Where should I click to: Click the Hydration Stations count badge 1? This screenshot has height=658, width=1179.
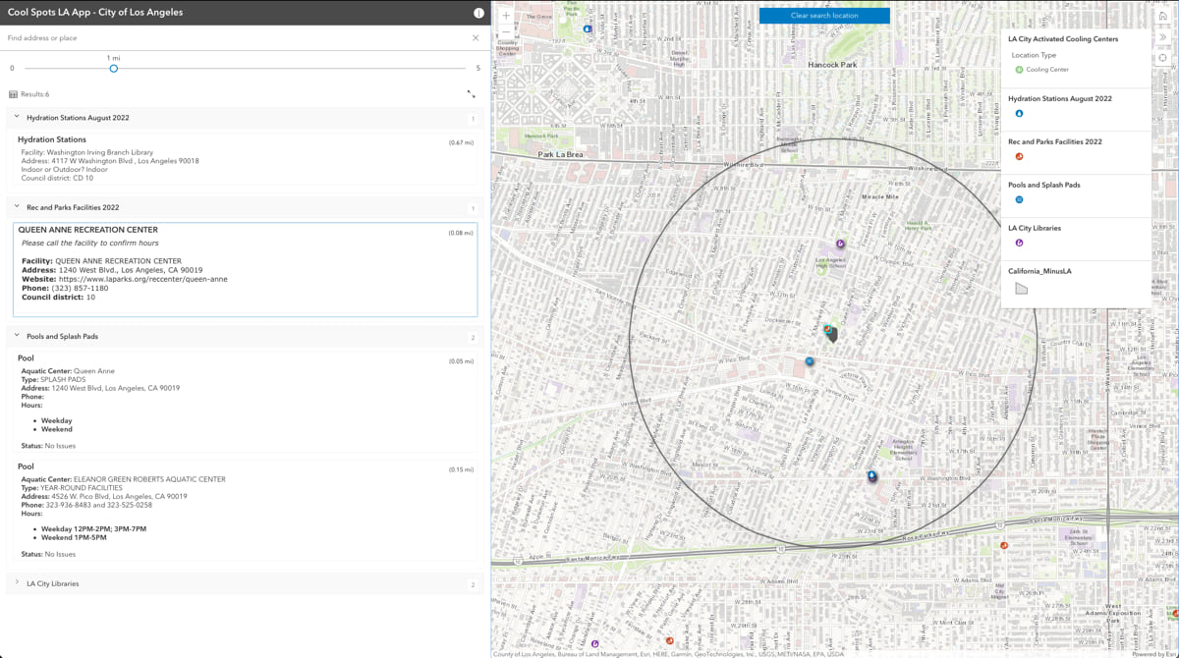(473, 119)
